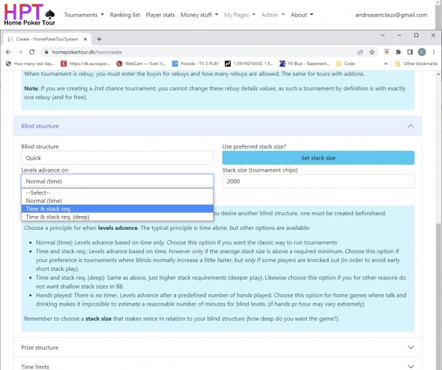
Task: Choose the 'Time & stack req.' option
Action: (117, 209)
